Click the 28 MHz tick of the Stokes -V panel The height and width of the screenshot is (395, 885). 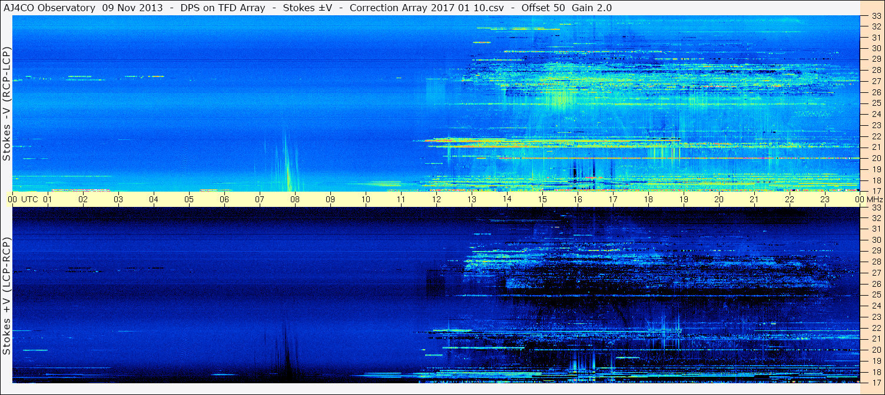tap(876, 70)
